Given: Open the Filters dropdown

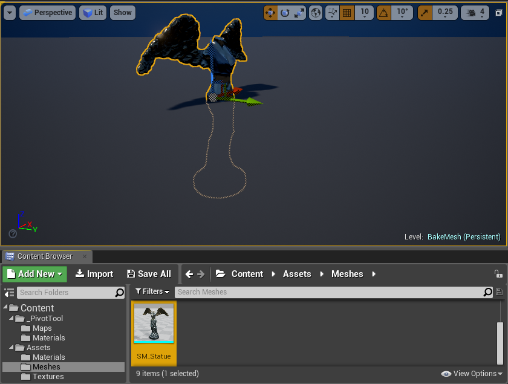Looking at the screenshot, I should [152, 292].
